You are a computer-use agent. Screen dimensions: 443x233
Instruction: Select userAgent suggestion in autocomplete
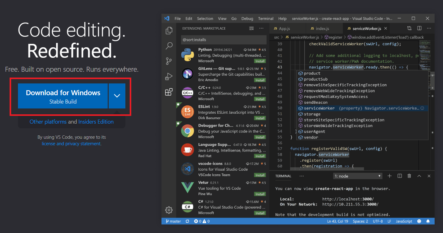pyautogui.click(x=362, y=132)
